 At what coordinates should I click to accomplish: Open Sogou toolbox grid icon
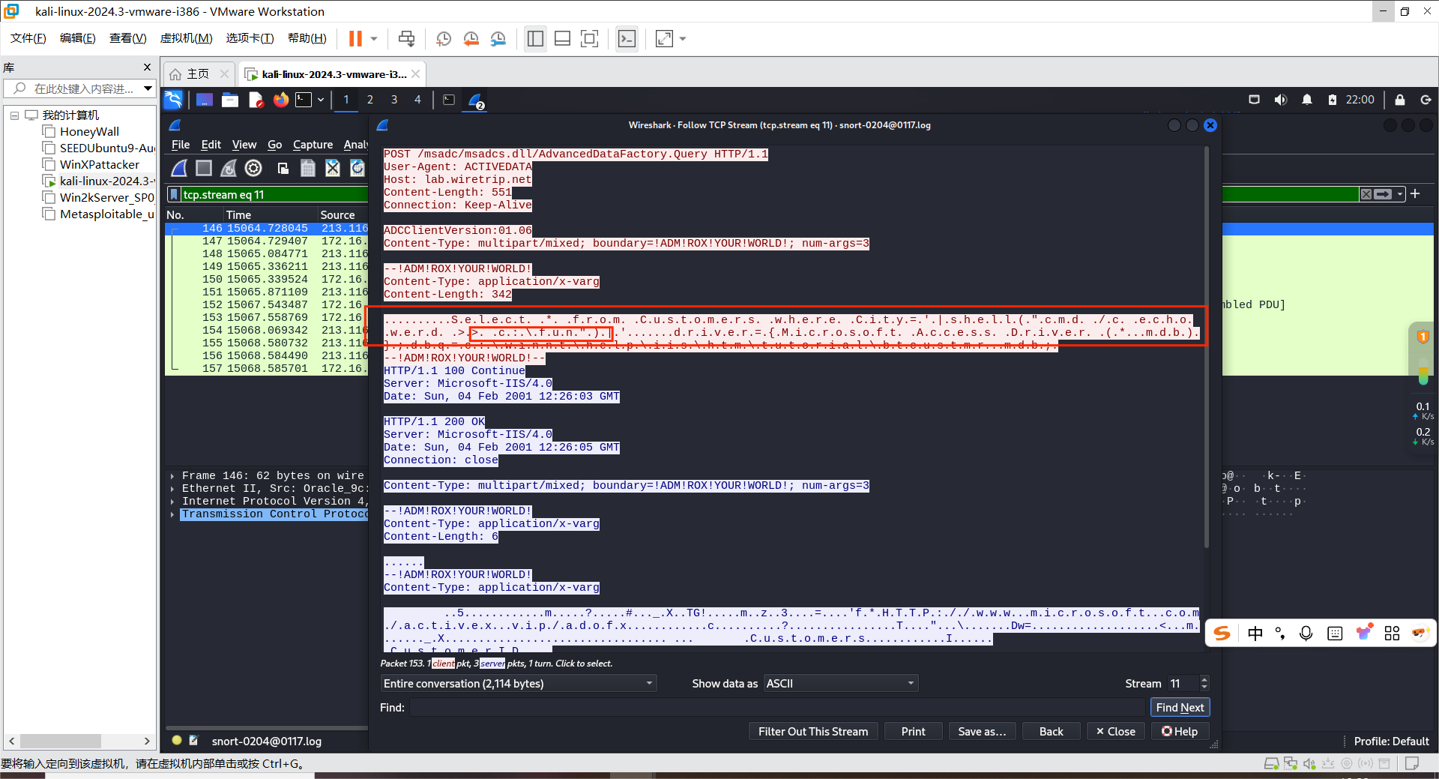point(1392,634)
